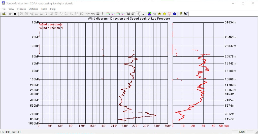
Task: Open the Tools menu
Action: point(44,9)
